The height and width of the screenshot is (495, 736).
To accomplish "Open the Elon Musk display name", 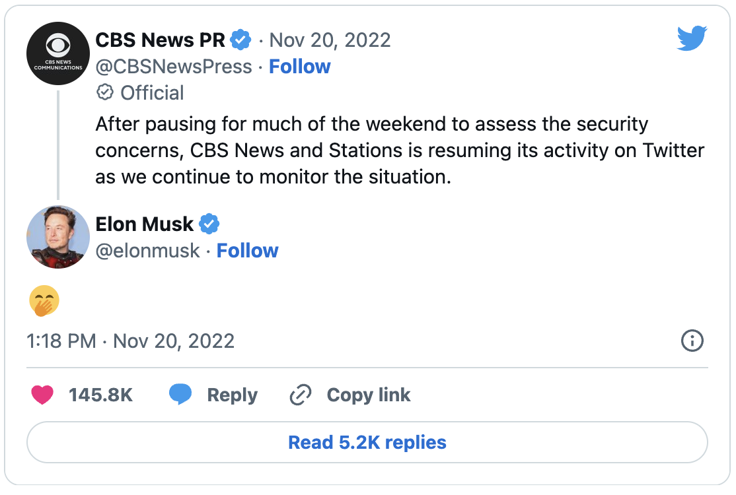I will tap(145, 224).
